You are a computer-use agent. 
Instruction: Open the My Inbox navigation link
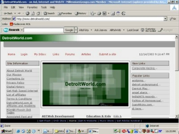click(x=40, y=54)
